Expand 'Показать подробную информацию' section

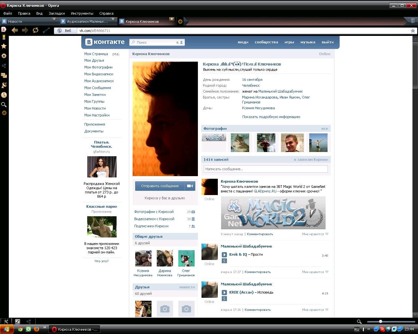click(x=271, y=117)
